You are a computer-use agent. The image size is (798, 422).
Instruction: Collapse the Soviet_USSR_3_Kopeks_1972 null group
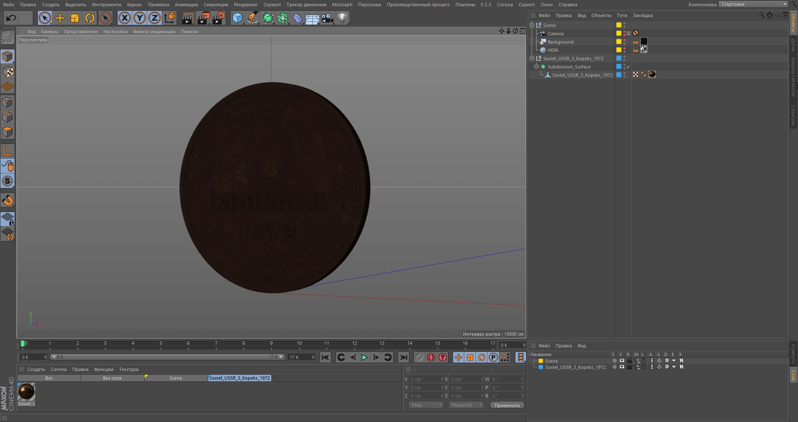532,59
